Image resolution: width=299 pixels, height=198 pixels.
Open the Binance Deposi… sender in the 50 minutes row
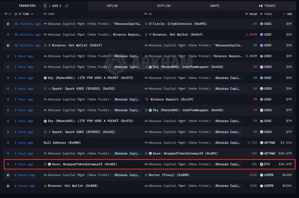[127, 35]
